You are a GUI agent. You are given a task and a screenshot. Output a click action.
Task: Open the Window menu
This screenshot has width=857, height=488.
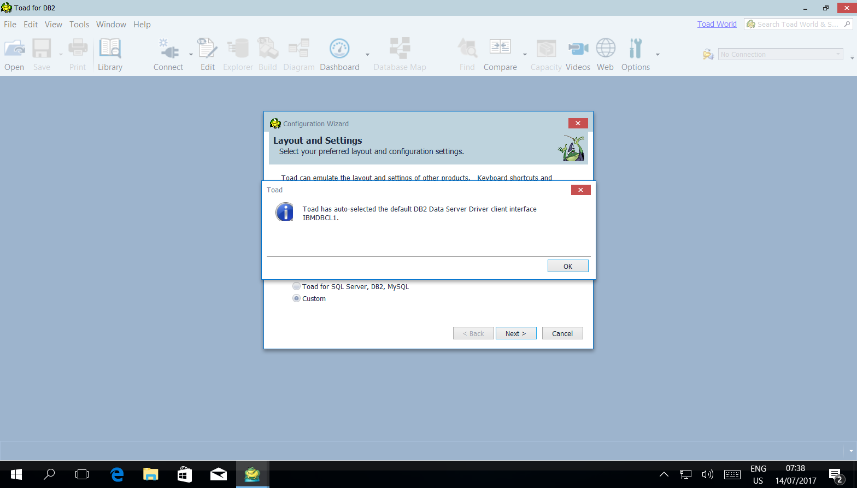111,24
